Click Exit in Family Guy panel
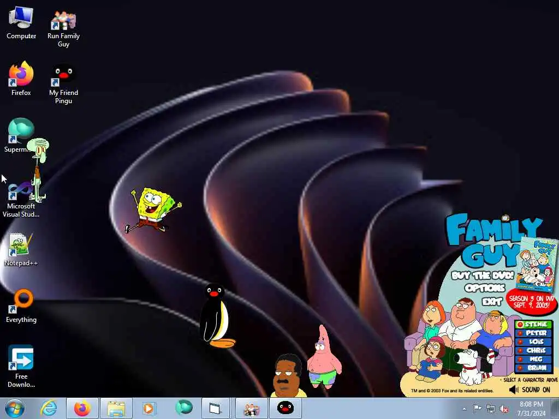This screenshot has width=559, height=419. point(492,301)
